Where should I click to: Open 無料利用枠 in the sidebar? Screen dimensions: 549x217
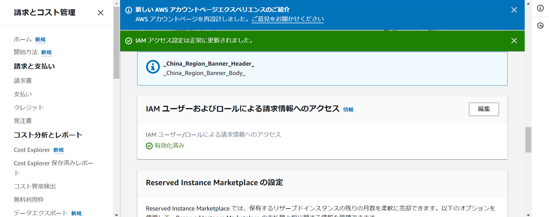(x=29, y=199)
